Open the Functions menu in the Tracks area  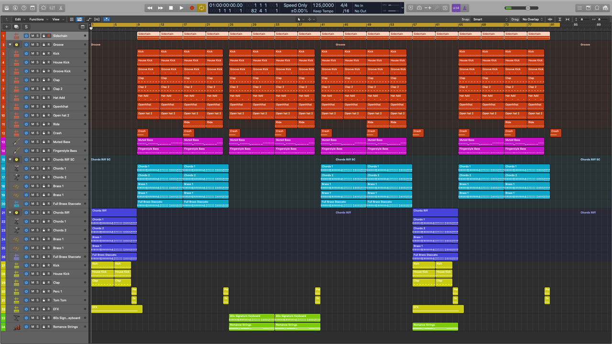pyautogui.click(x=37, y=20)
